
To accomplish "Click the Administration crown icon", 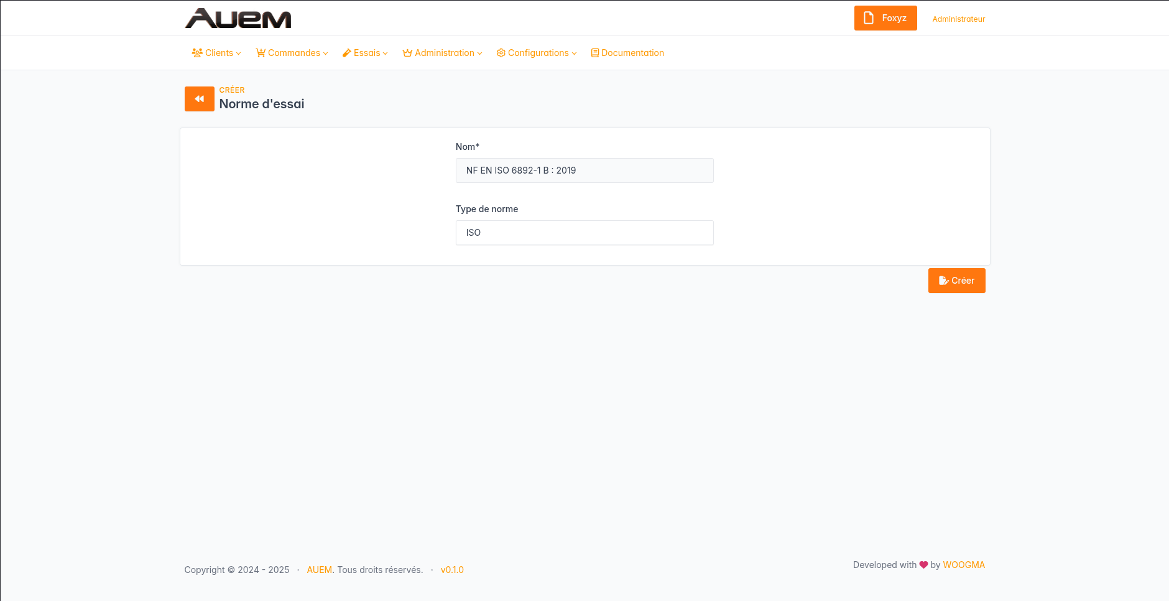I will (407, 53).
